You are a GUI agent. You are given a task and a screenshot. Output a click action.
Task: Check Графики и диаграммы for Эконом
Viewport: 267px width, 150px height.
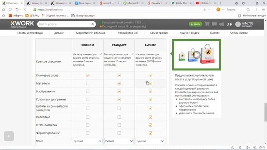88,99
